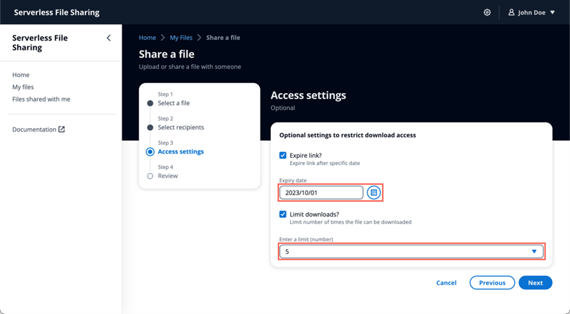Click the Access settings heading
The width and height of the screenshot is (570, 314).
pos(308,95)
